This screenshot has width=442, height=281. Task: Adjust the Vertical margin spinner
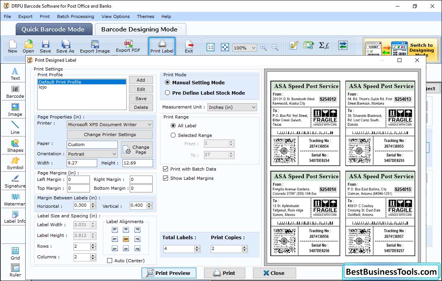click(x=149, y=205)
